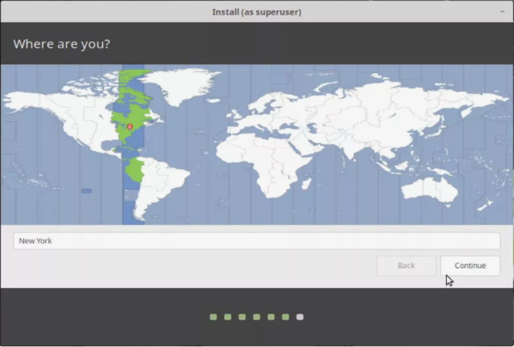This screenshot has width=514, height=347.
Task: Click Australia on the timezone map
Action: (429, 191)
